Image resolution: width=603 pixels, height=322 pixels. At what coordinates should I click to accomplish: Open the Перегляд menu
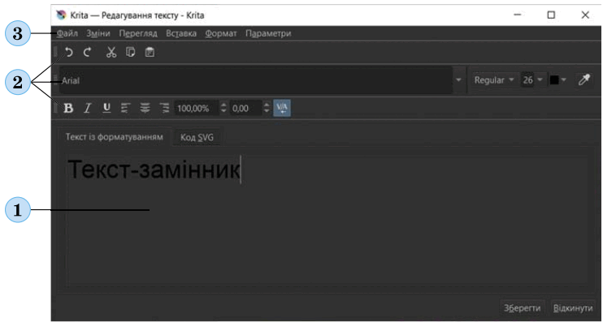[138, 34]
